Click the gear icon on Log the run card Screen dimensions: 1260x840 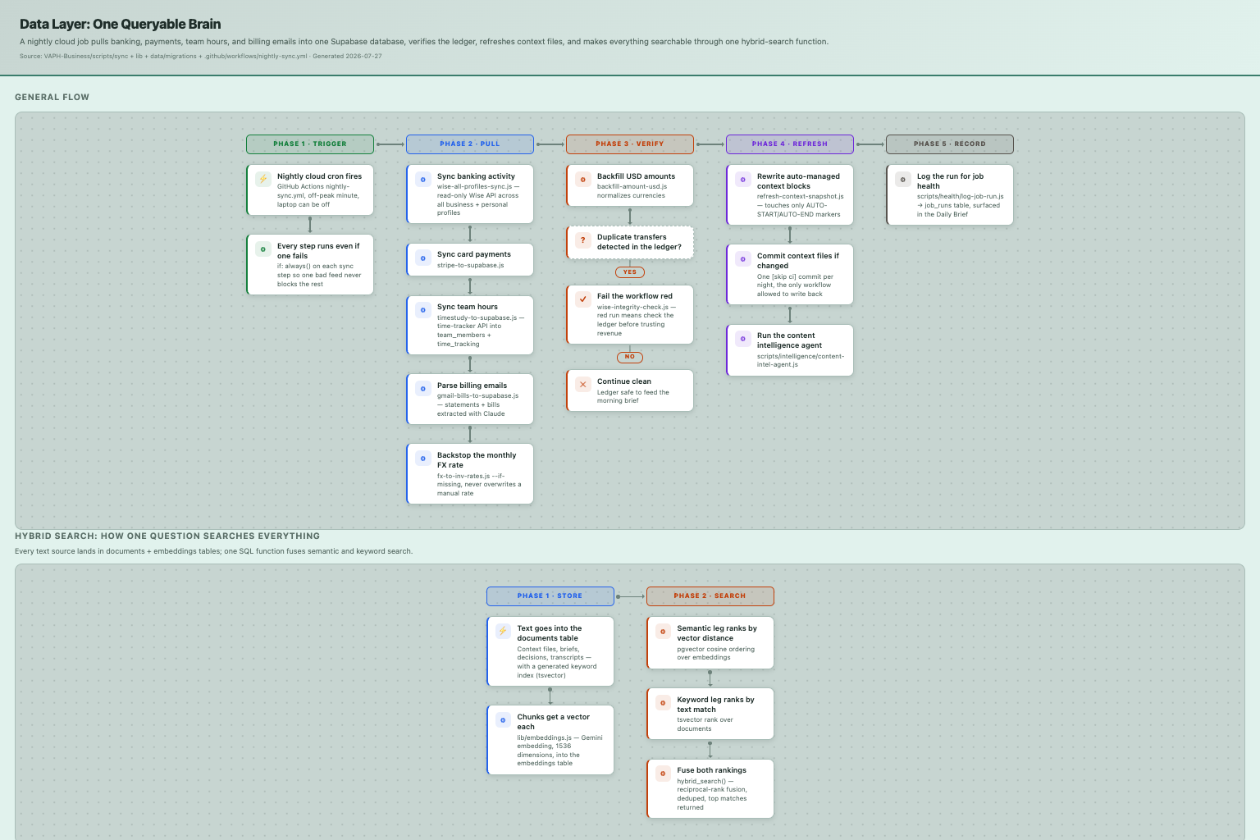[903, 179]
